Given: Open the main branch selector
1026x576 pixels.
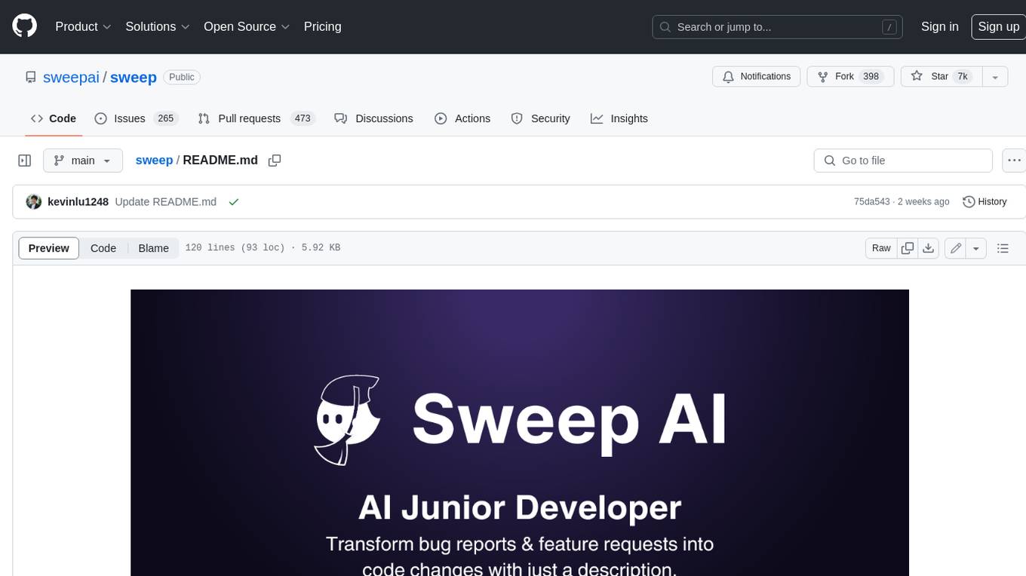Looking at the screenshot, I should pyautogui.click(x=83, y=161).
